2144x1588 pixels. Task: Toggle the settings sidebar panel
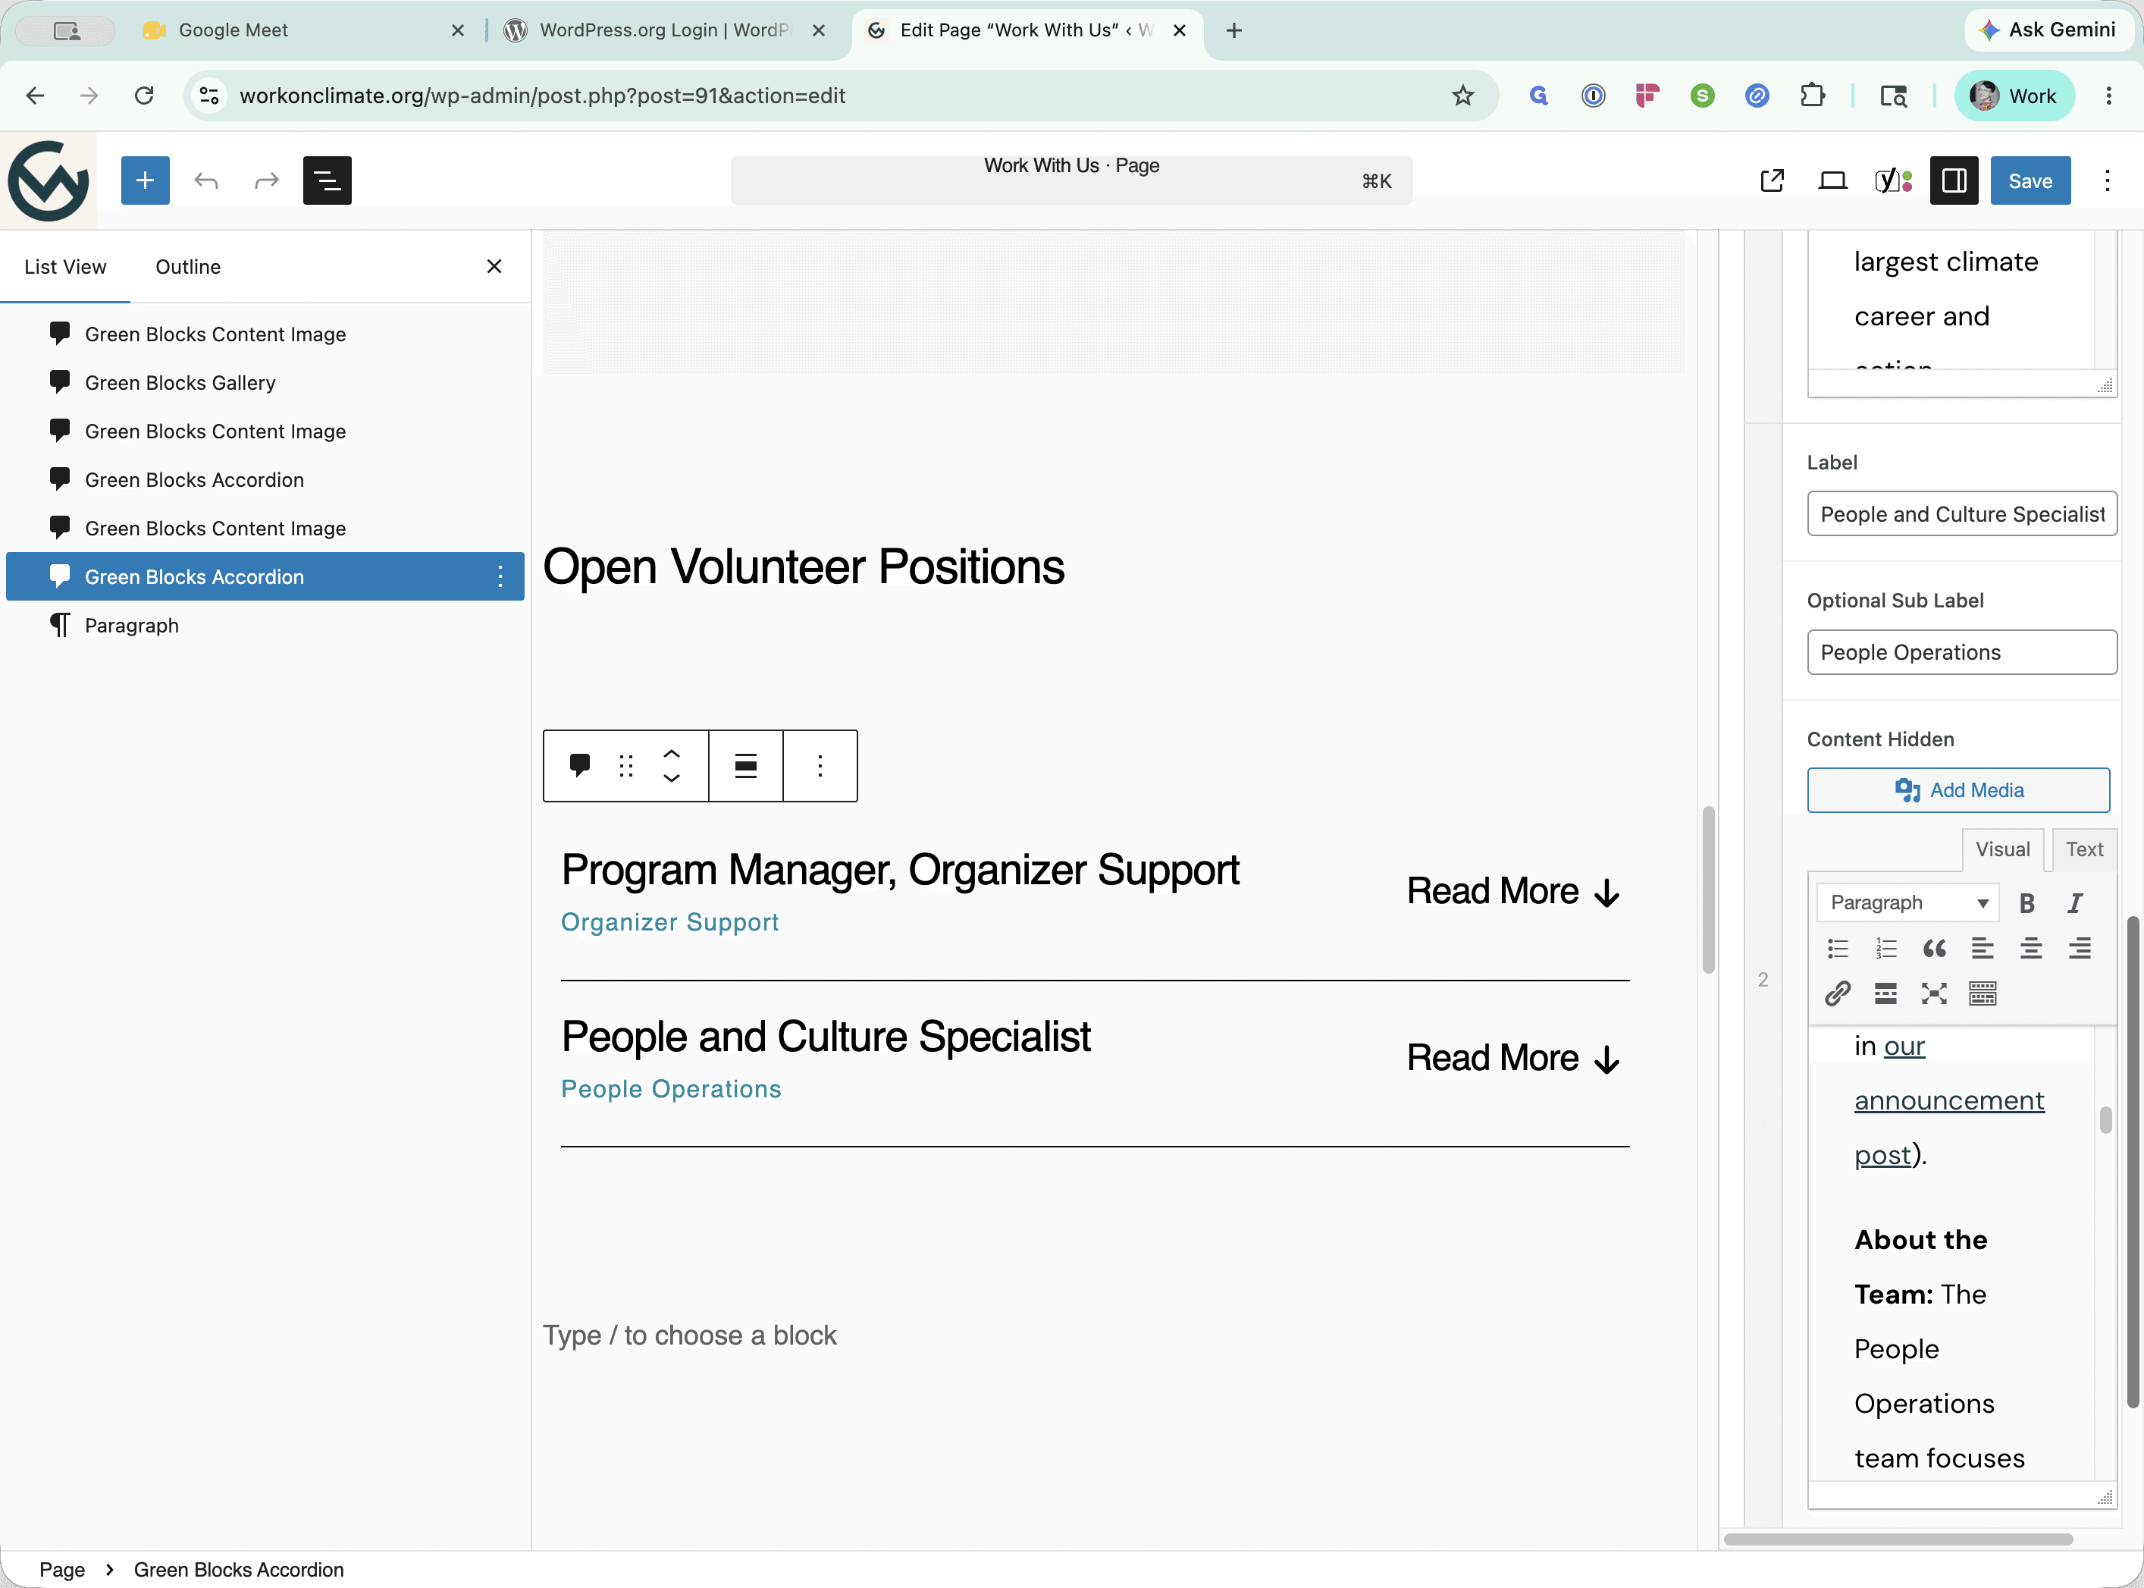[x=1954, y=180]
